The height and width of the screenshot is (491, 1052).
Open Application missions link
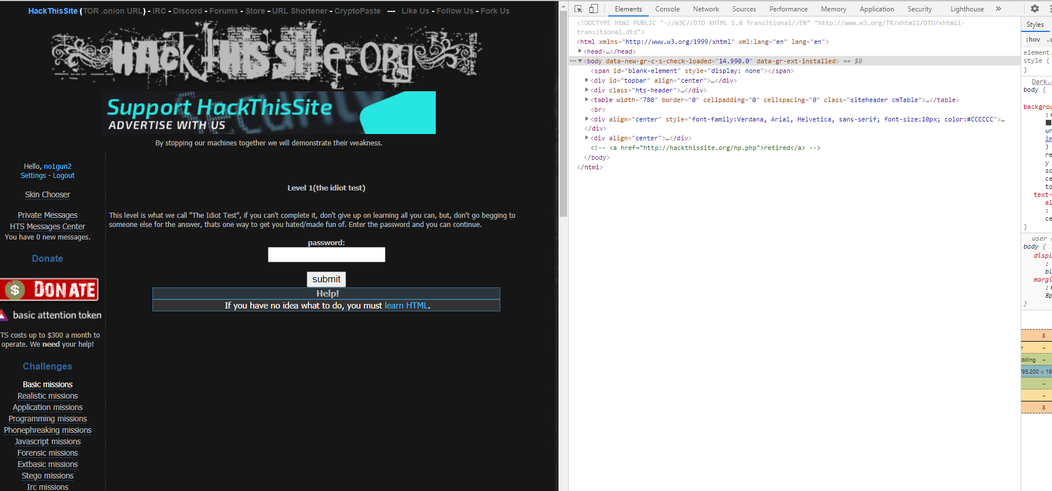click(47, 407)
